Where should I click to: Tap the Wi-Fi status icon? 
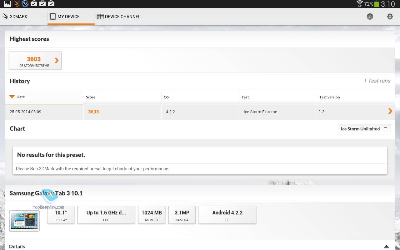click(360, 4)
